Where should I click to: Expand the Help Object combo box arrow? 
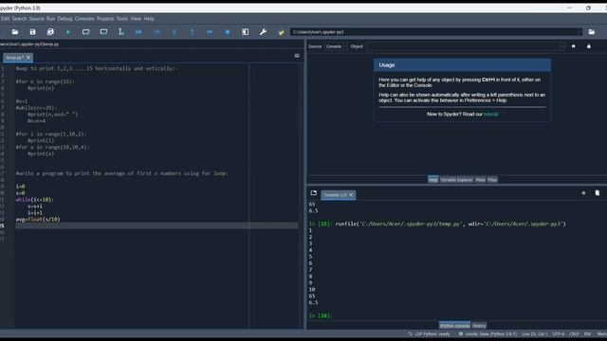click(x=562, y=46)
